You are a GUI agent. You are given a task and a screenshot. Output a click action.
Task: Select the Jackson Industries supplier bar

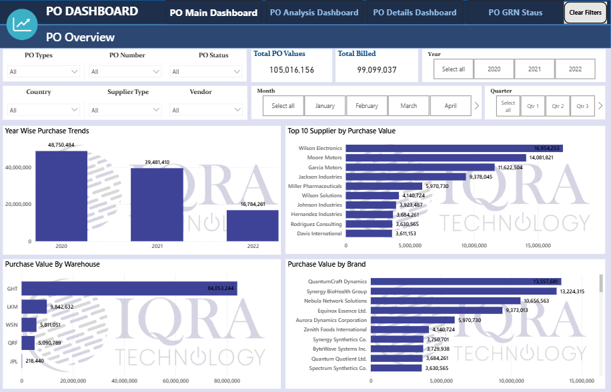[406, 177]
